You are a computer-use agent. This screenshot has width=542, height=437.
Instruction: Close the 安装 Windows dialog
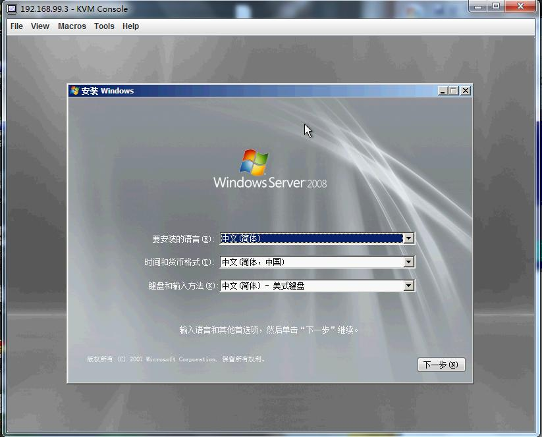tap(466, 91)
